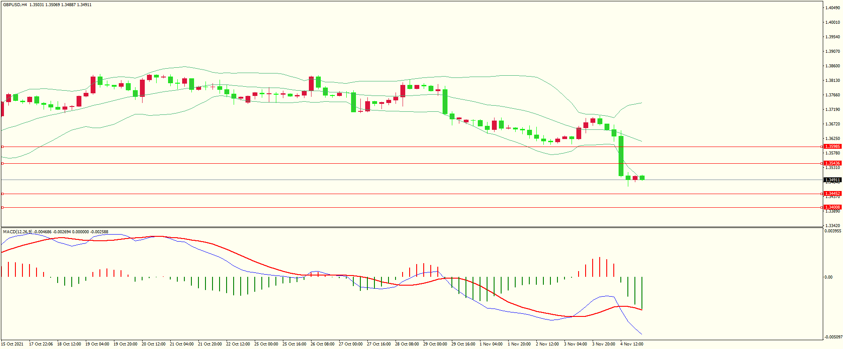
Task: Click the -0.005097 MACD scale value
Action: click(x=833, y=337)
